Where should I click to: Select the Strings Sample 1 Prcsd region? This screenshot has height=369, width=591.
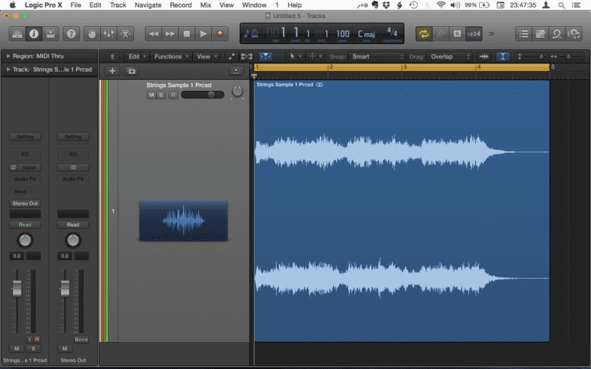402,211
